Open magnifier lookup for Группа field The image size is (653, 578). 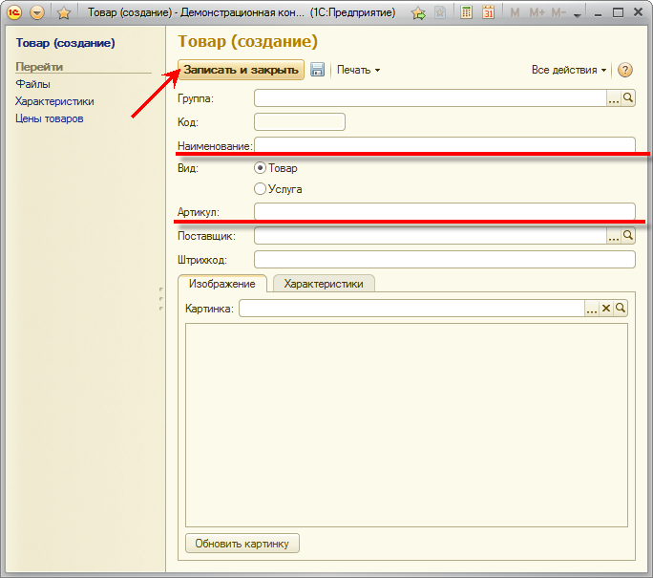(628, 97)
